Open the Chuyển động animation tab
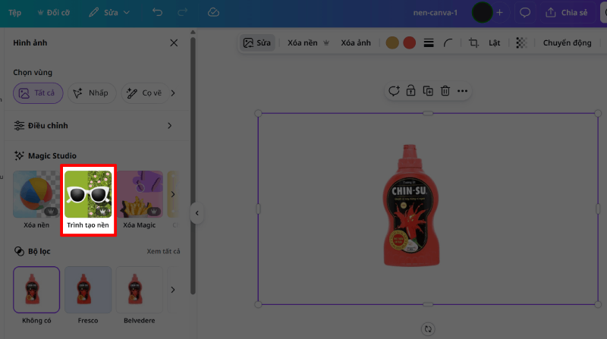This screenshot has width=607, height=339. pyautogui.click(x=567, y=43)
